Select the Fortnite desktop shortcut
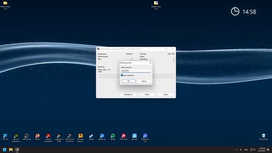This screenshot has width=272, height=153. tap(134, 137)
